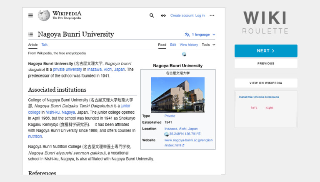Open the View history tab
This screenshot has height=182, width=320.
pos(189,45)
